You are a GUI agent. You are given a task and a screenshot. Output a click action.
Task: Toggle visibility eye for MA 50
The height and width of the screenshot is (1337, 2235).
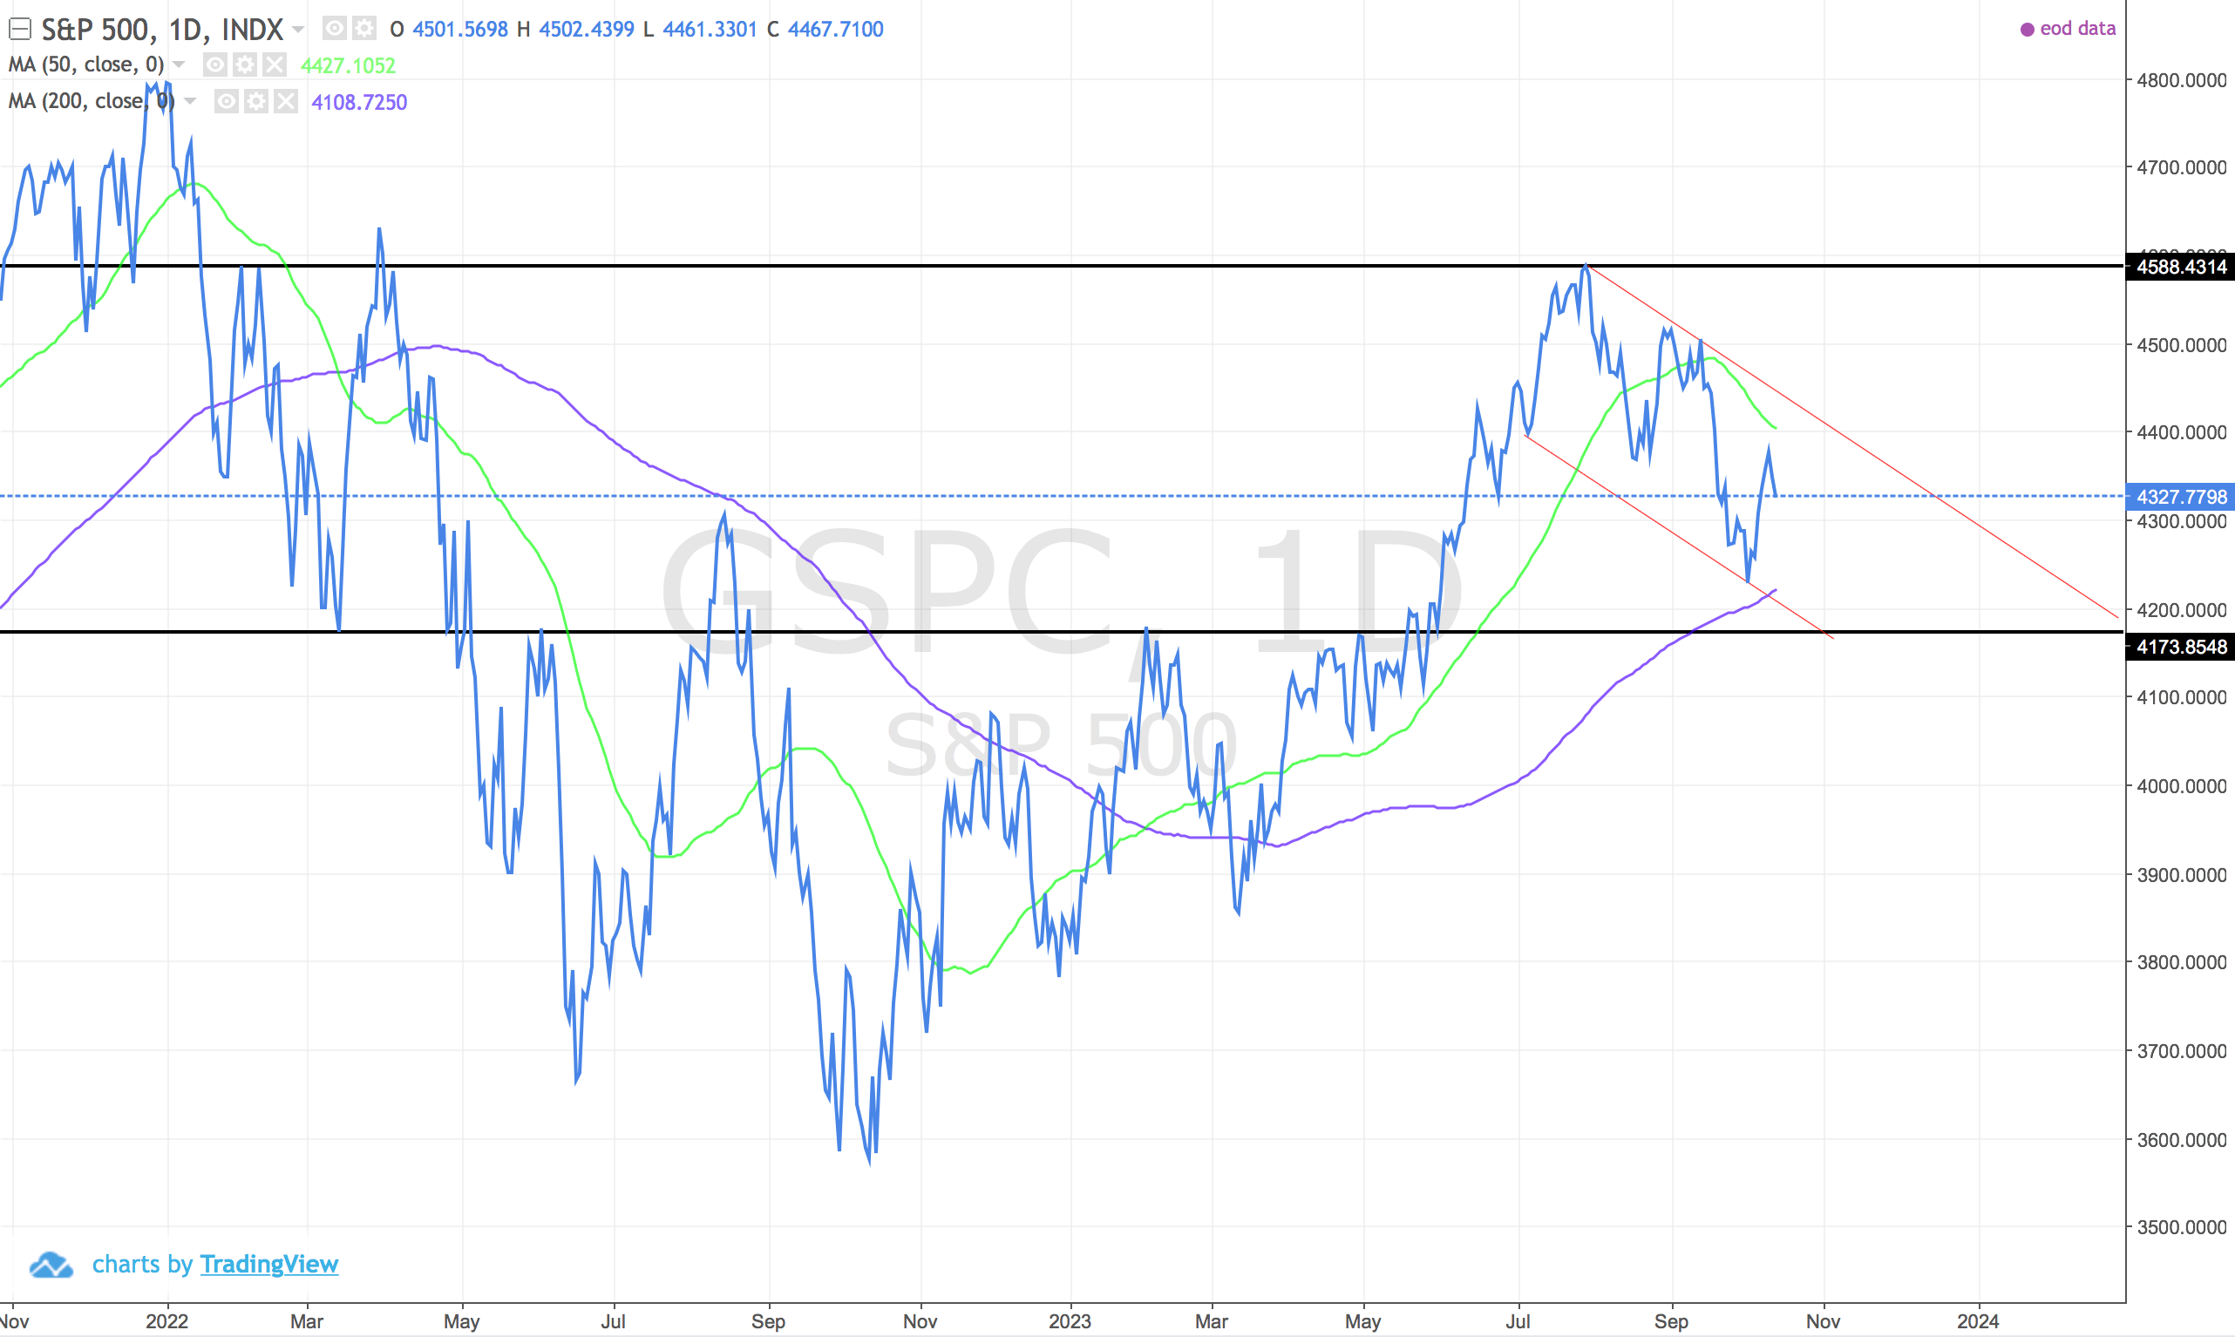(214, 64)
